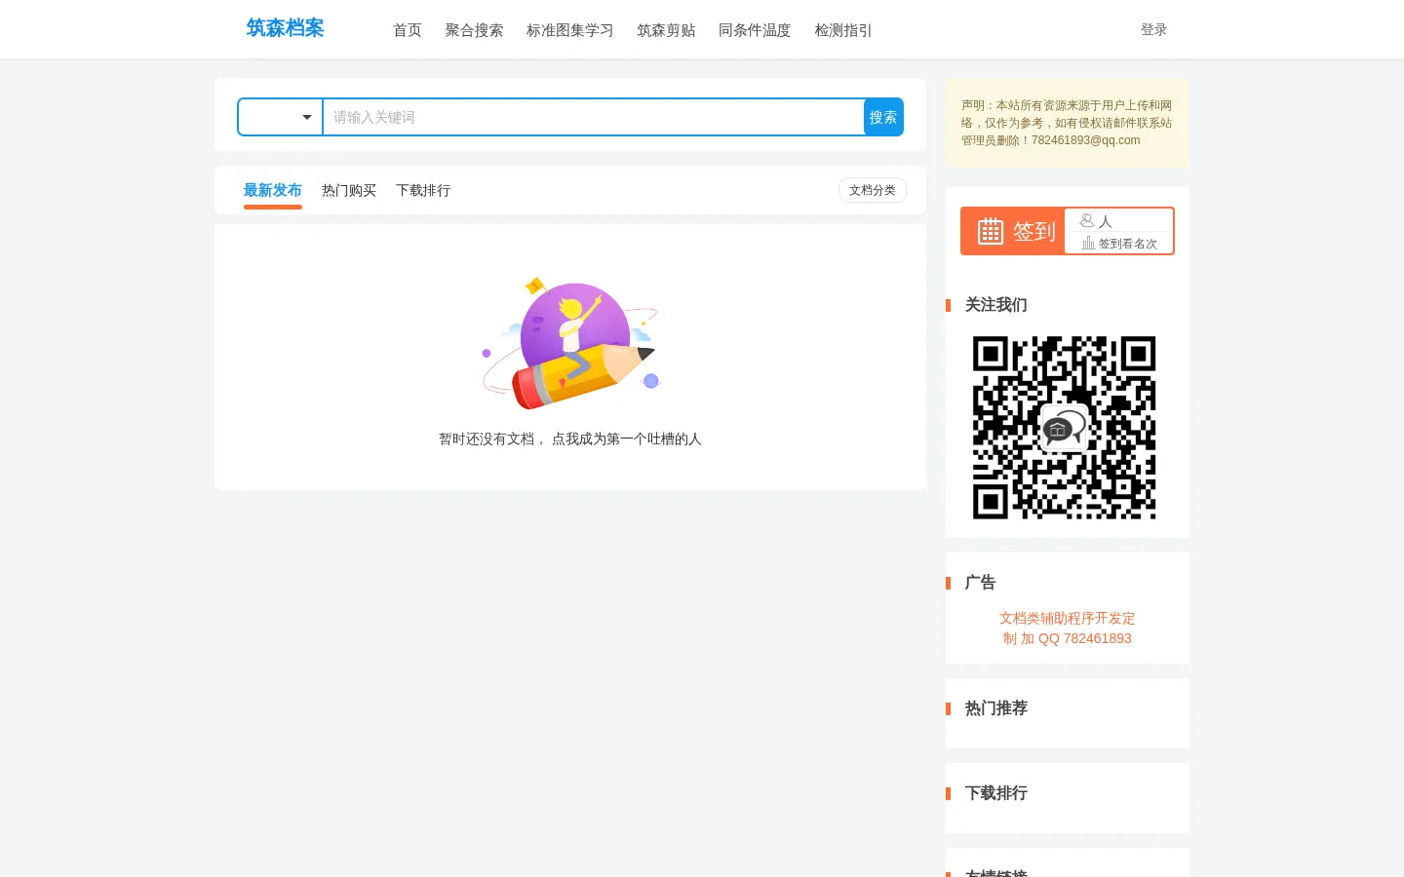This screenshot has height=877, width=1404.
Task: Open the search category dropdown
Action: pyautogui.click(x=280, y=117)
